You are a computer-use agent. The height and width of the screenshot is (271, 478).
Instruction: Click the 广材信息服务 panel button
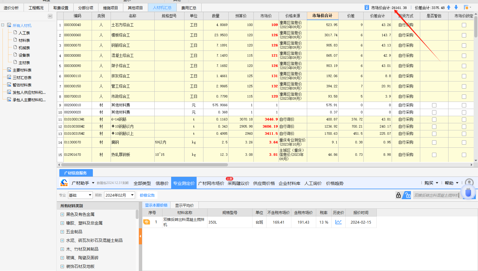76,173
